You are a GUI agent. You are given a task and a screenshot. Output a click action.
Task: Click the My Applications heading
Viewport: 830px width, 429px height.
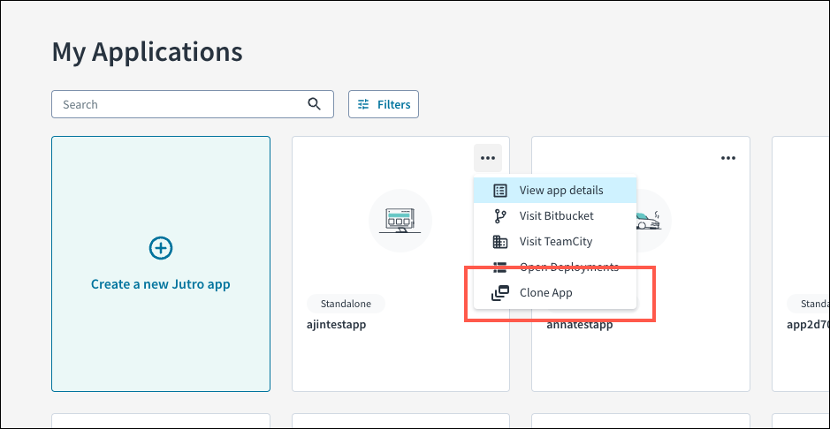pyautogui.click(x=147, y=52)
